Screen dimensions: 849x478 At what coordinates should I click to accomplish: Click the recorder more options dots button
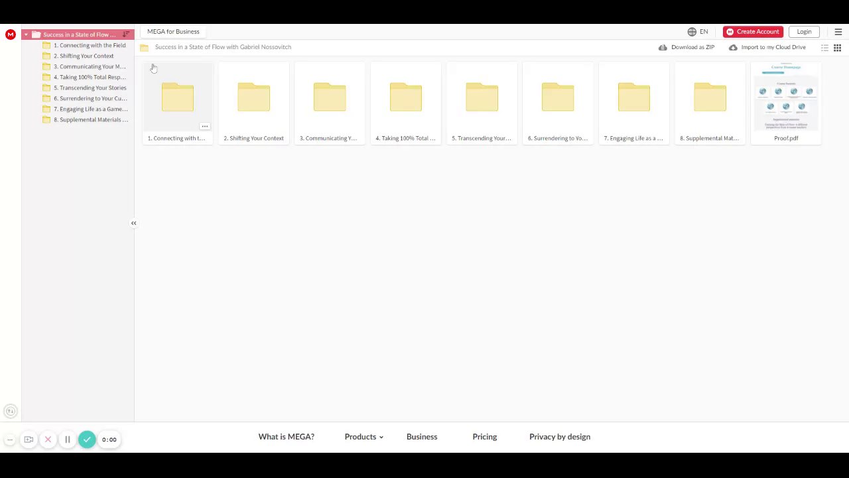10,439
